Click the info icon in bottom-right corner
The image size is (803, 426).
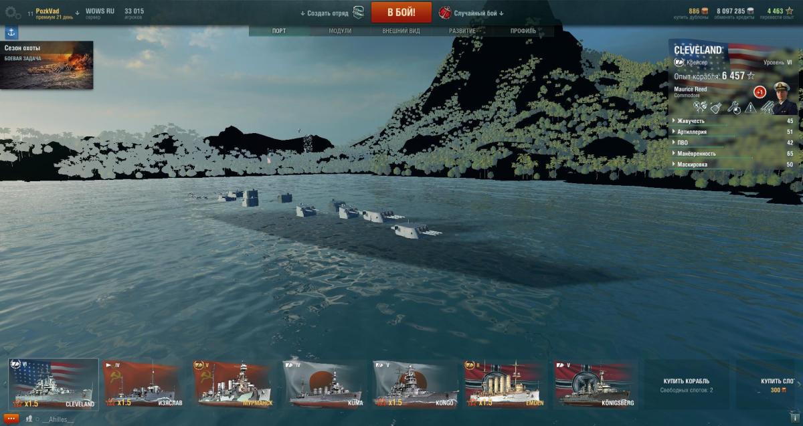(x=794, y=419)
